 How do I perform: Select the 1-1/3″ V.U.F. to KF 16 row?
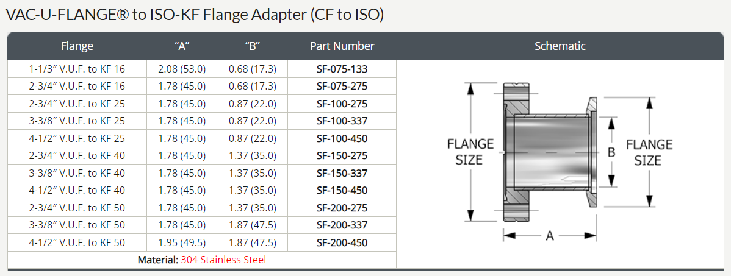click(x=202, y=69)
